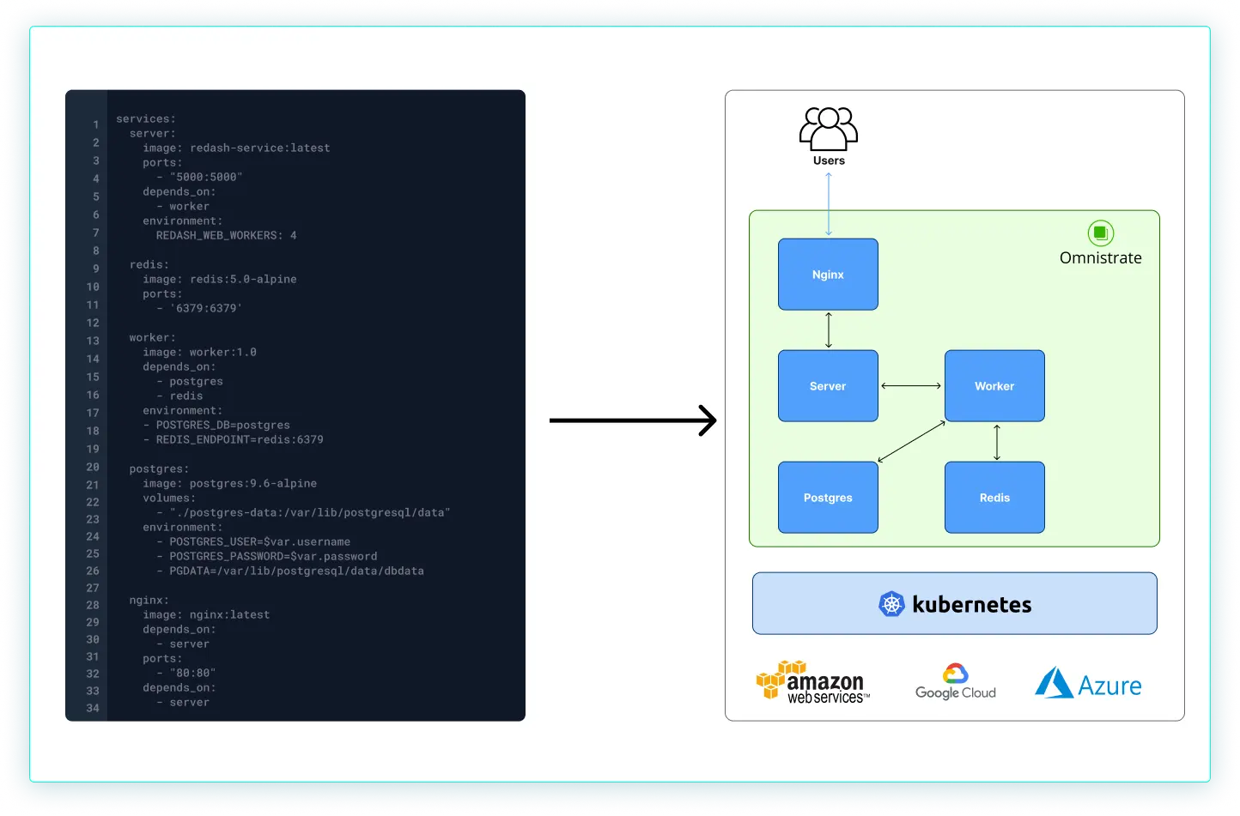1240x816 pixels.
Task: Click the "volumes:" line in the code
Action: coord(169,499)
